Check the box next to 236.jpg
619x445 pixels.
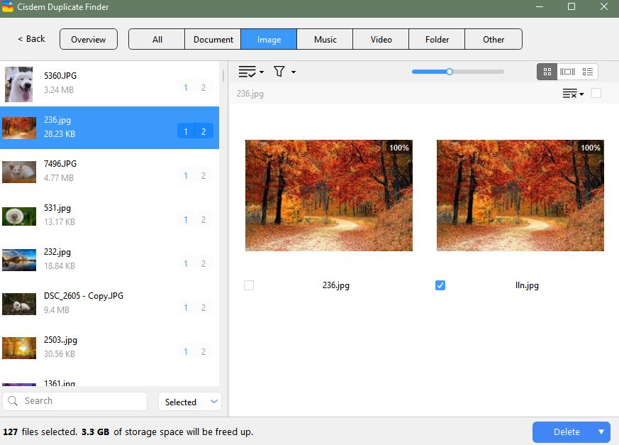point(249,285)
